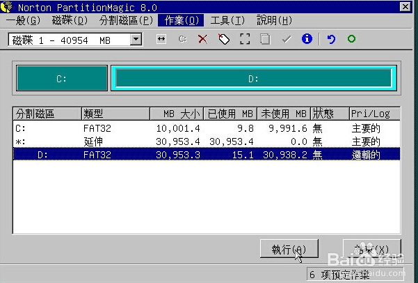418x283 pixels.
Task: Open the 磁碟(D) menu
Action: click(70, 20)
